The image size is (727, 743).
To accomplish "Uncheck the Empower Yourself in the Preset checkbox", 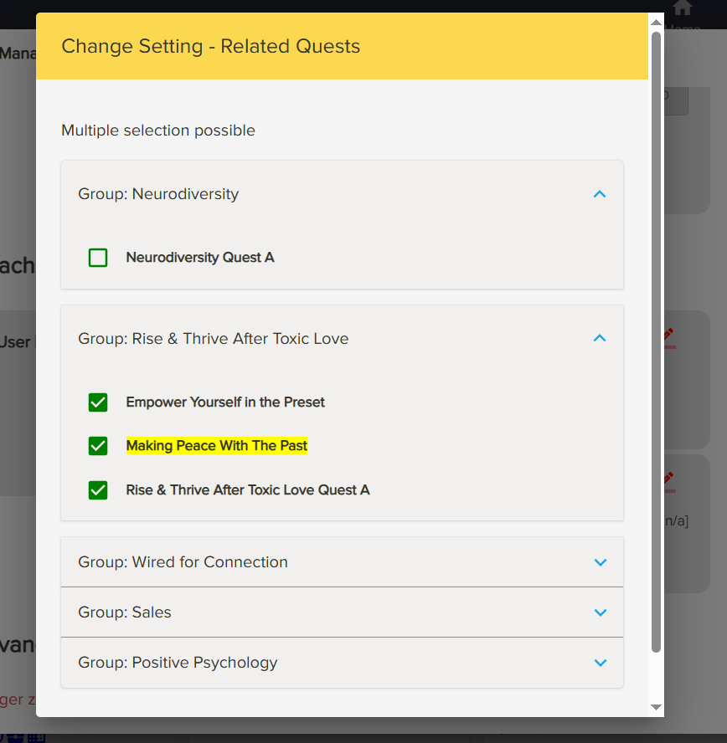I will click(98, 402).
